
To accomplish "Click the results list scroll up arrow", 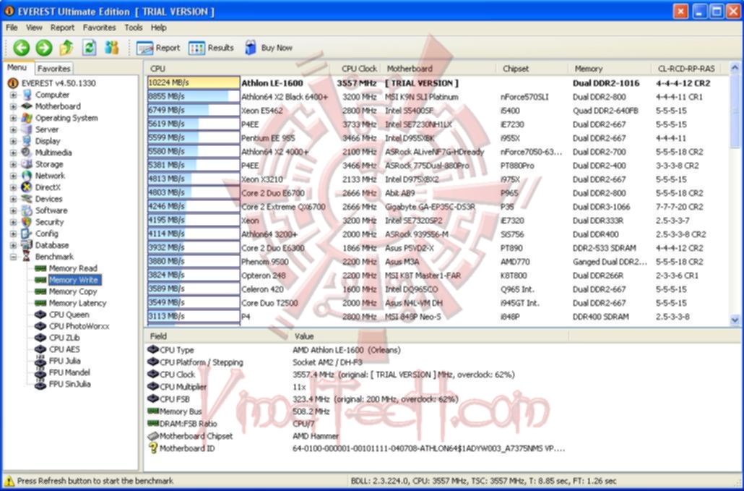I will click(x=735, y=68).
